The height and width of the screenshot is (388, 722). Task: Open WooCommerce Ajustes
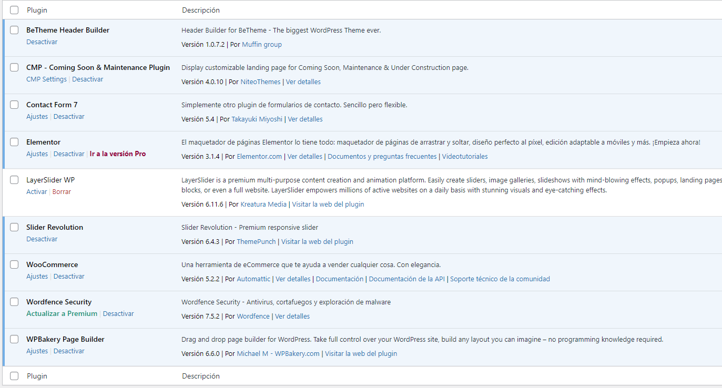(37, 277)
